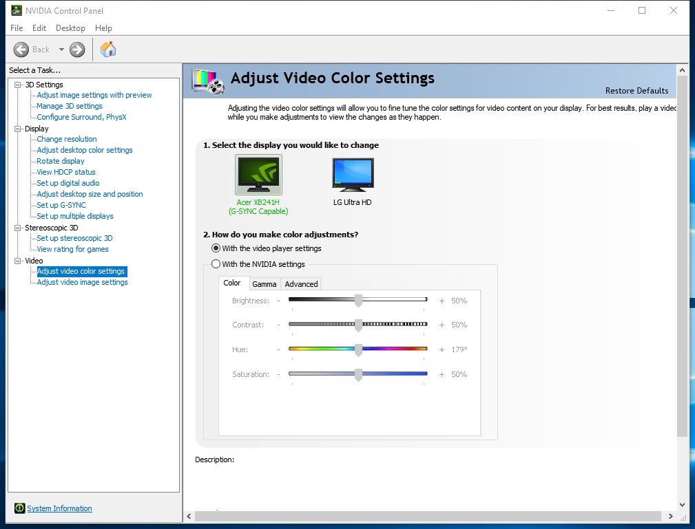Screen dimensions: 695x529
Task: Click the Brightness slider thumb
Action: pos(358,301)
